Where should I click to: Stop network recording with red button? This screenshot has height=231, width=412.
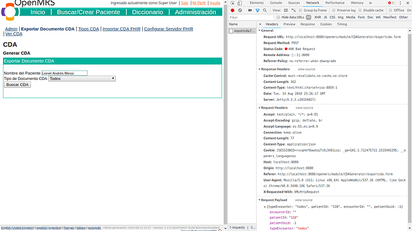[232, 10]
